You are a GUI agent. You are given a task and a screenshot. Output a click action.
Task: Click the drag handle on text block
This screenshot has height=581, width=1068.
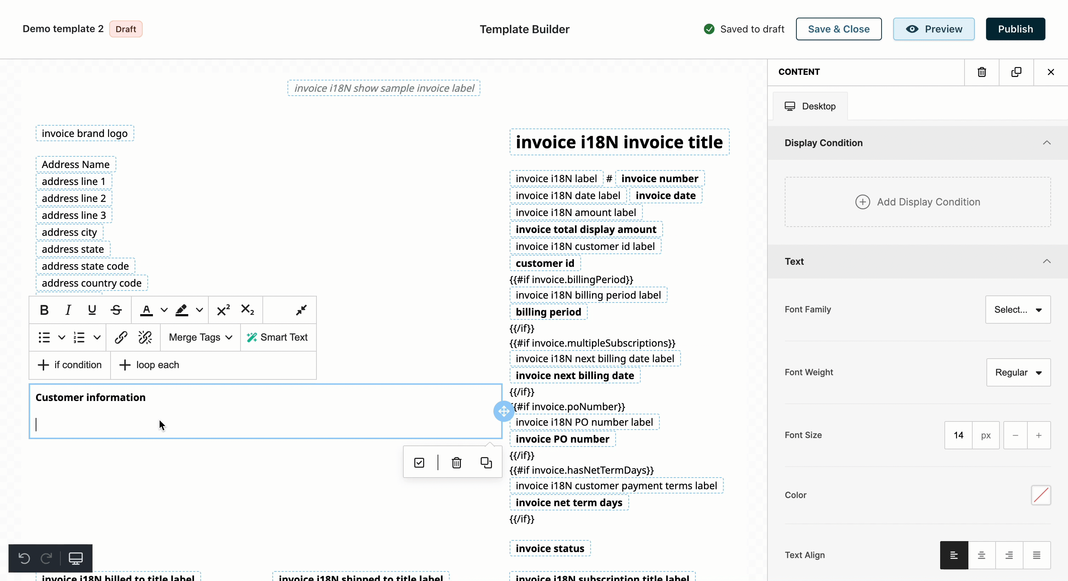pos(504,411)
